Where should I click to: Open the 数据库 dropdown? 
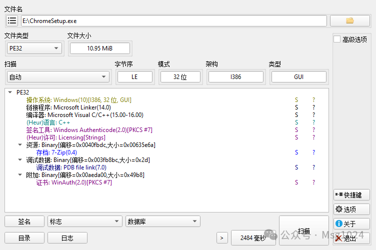(x=162, y=221)
